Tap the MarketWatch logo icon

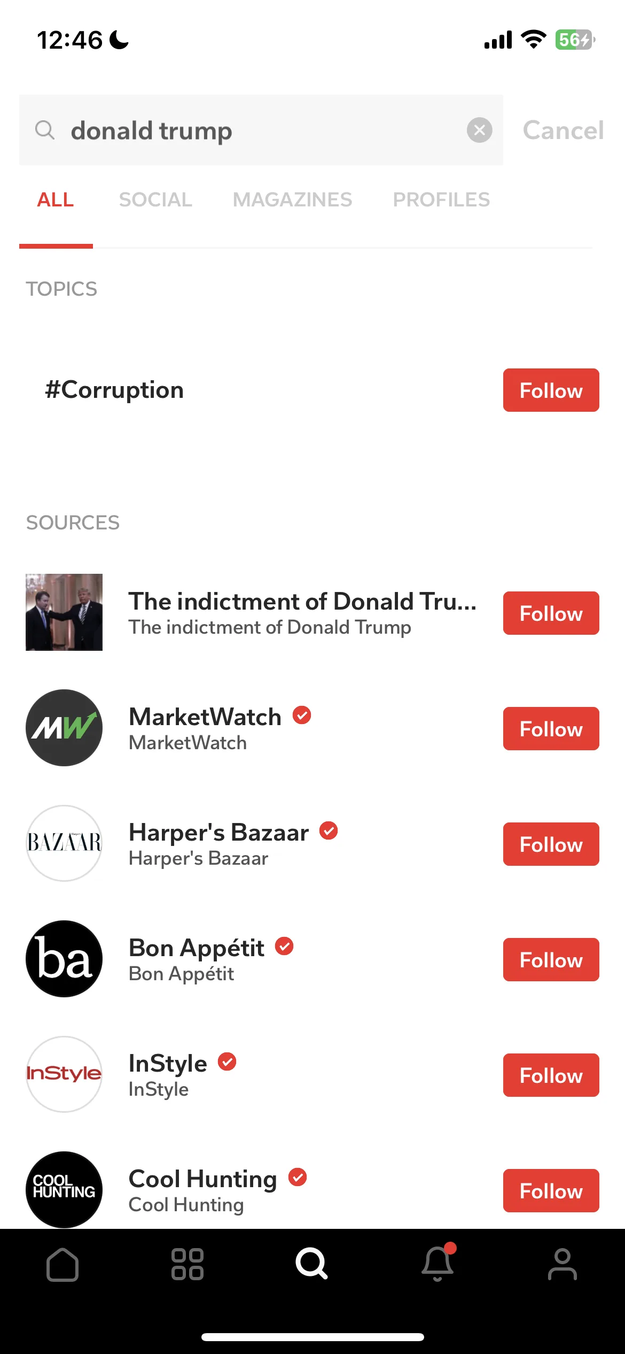point(64,728)
